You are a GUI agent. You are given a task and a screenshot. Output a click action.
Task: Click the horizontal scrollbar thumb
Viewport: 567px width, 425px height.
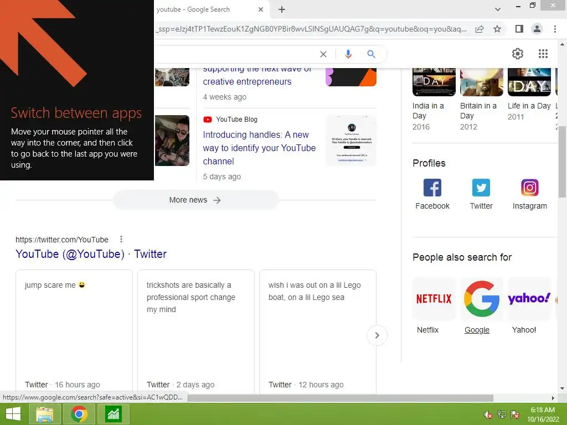coord(341,398)
